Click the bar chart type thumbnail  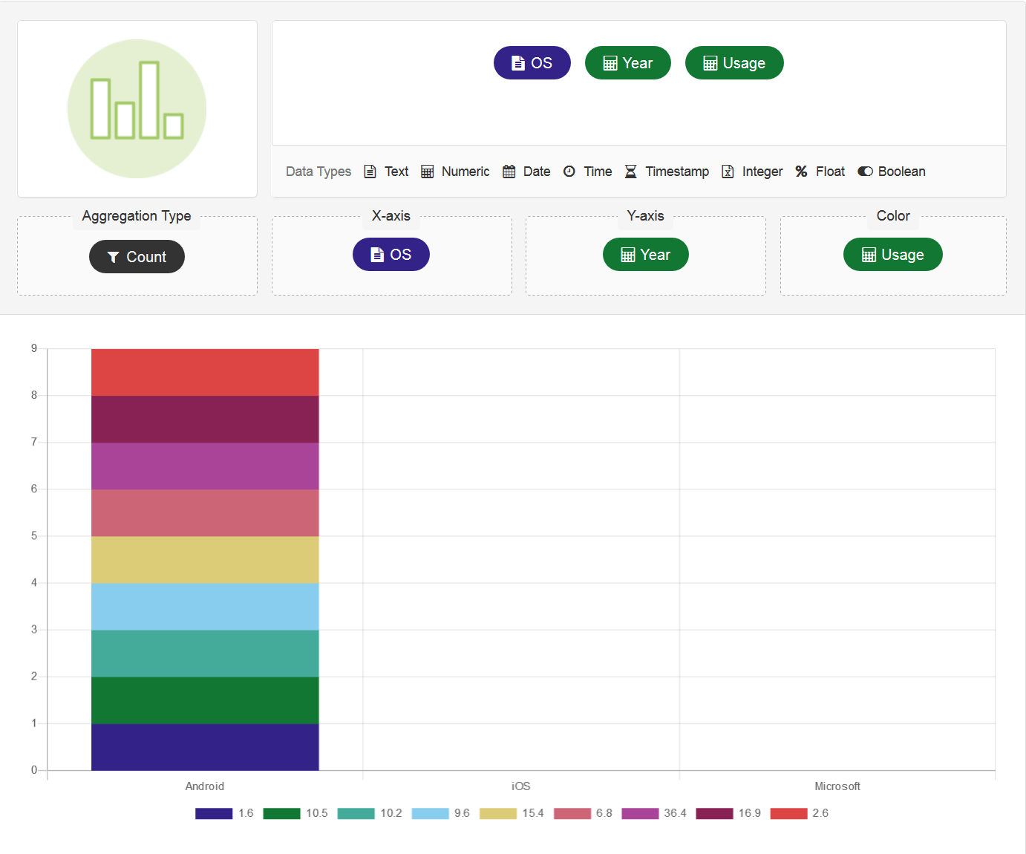point(137,108)
